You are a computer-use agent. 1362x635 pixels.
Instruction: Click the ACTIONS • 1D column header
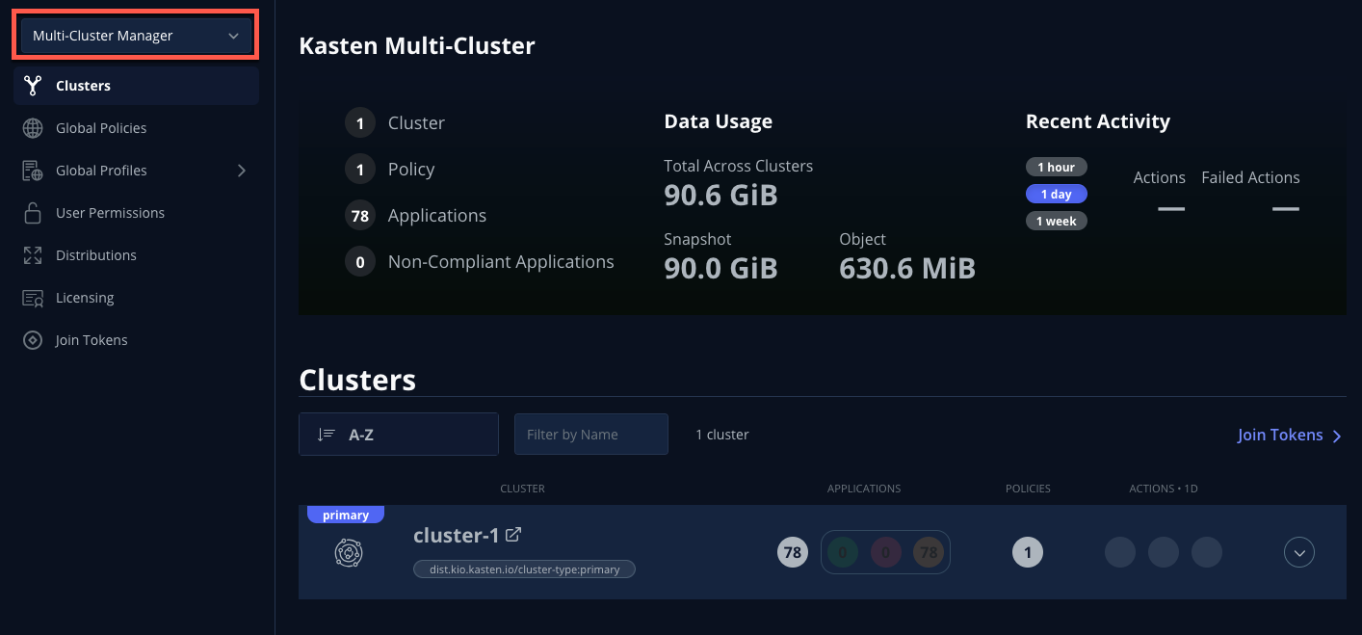[x=1164, y=489]
